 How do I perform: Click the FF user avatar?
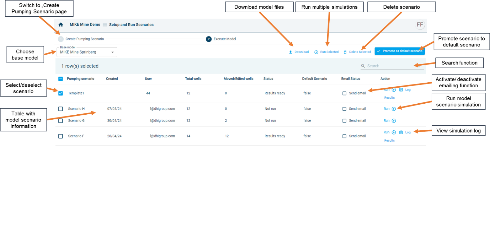coord(420,25)
